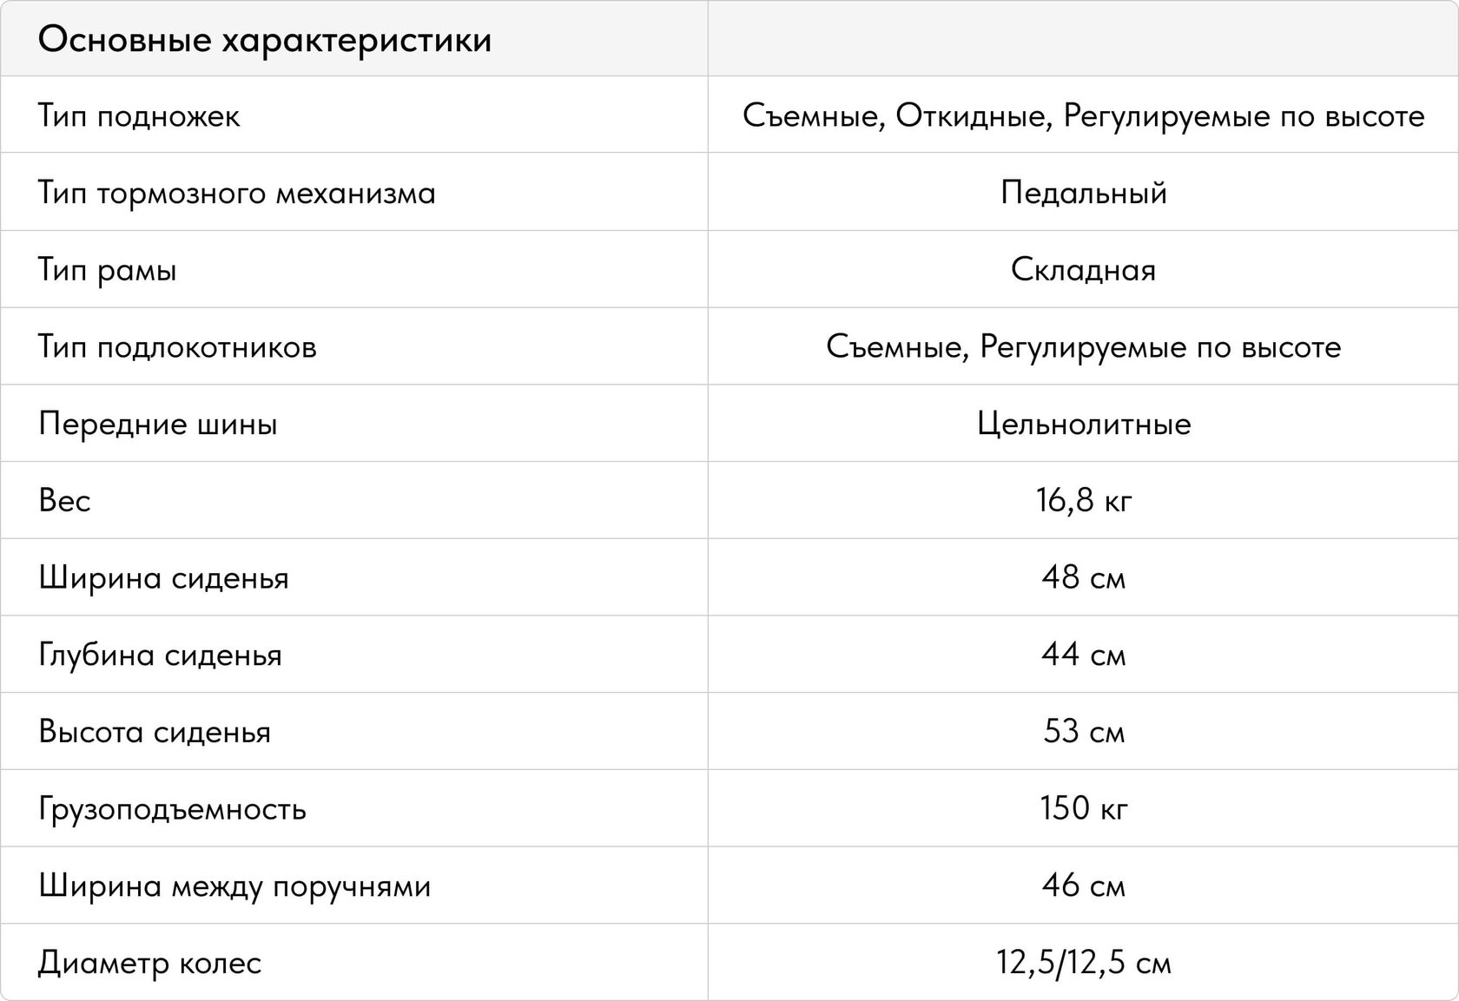The height and width of the screenshot is (1001, 1459).
Task: Click the "Глубина сиденья" row label
Action: click(x=160, y=655)
